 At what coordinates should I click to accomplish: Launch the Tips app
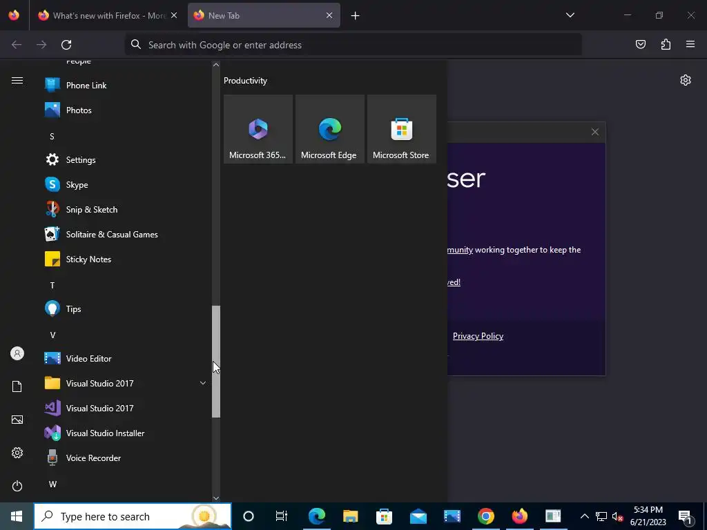126,308
